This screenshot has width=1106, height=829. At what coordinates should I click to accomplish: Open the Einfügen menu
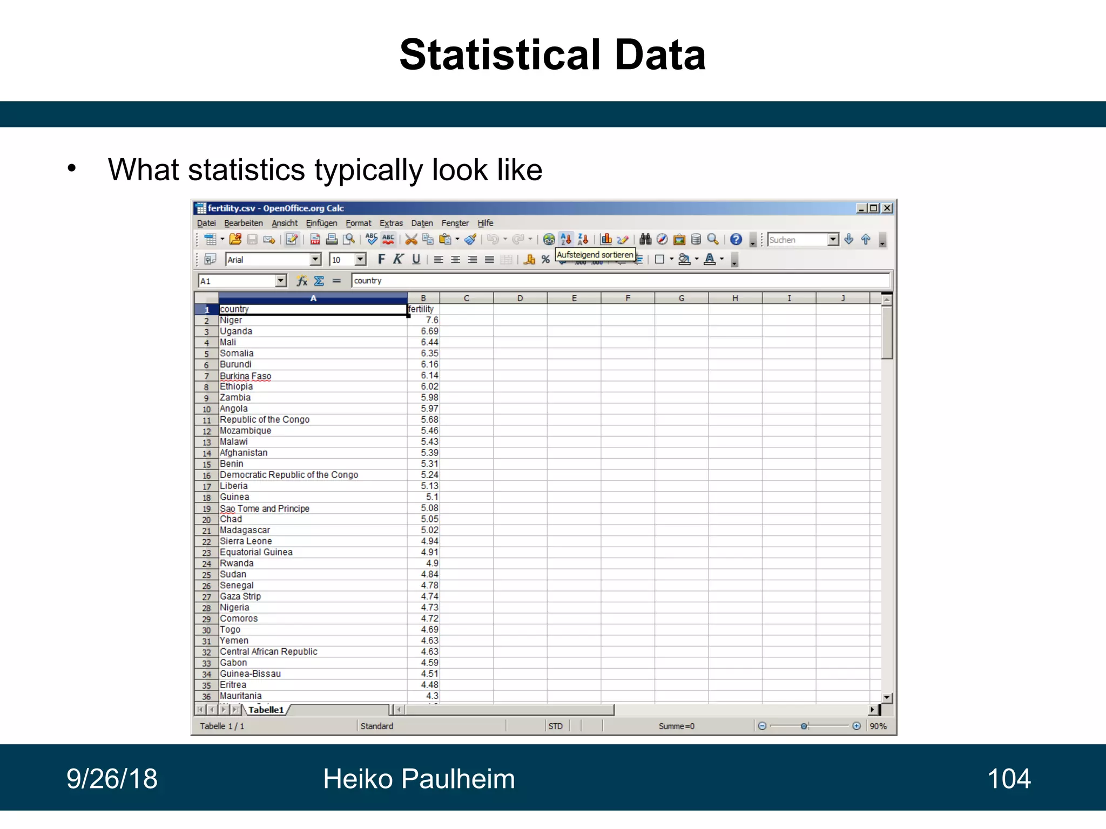tap(321, 223)
